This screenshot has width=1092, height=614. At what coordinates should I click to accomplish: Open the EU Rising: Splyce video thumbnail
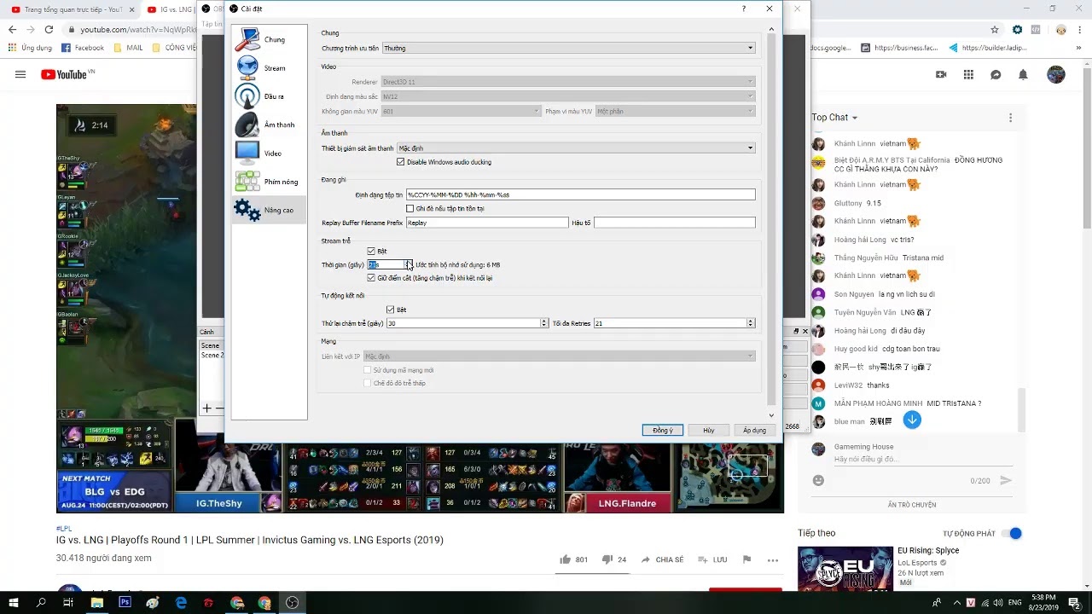tap(845, 569)
